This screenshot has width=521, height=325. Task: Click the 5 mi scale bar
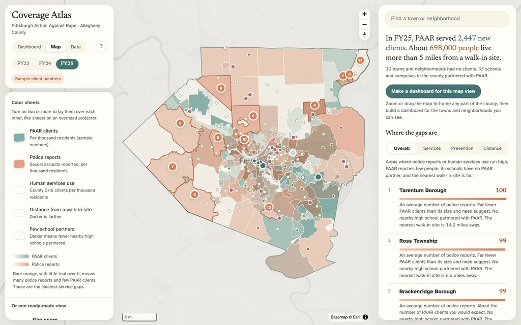pos(139,317)
